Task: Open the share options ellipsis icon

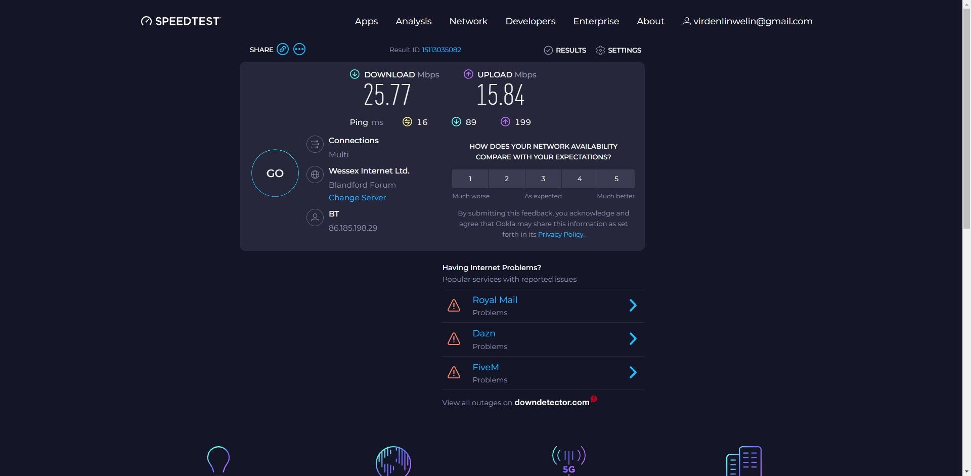Action: [x=299, y=49]
